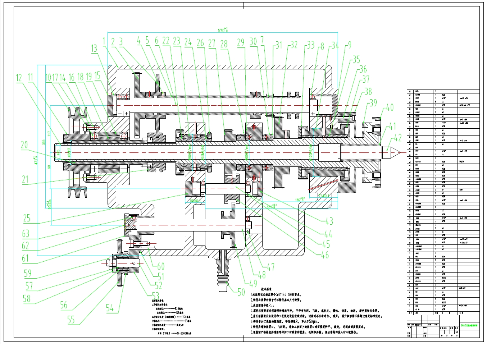
Task: Click the callout label 43
Action: pos(329,221)
